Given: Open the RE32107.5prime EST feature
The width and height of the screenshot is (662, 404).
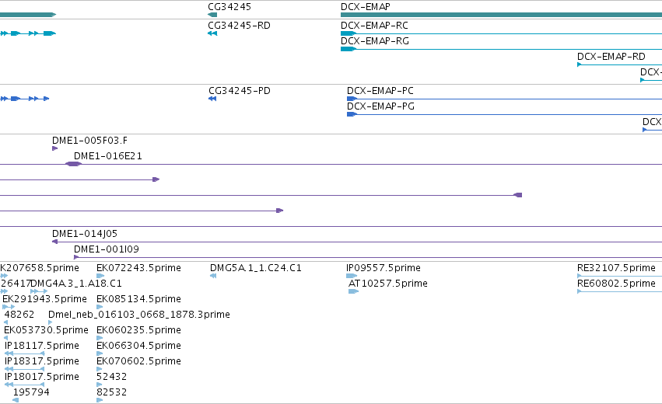Looking at the screenshot, I should pos(619,276).
